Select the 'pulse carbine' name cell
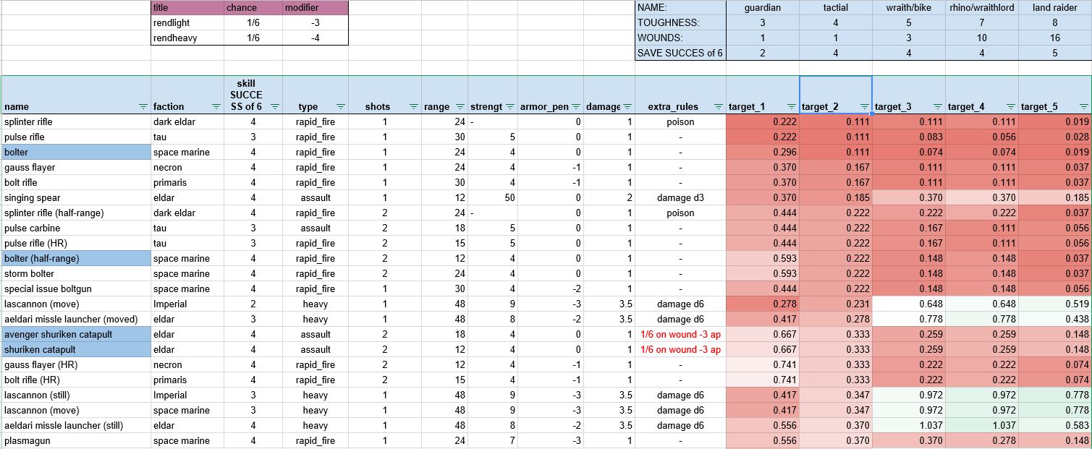The image size is (1092, 449). pyautogui.click(x=76, y=228)
